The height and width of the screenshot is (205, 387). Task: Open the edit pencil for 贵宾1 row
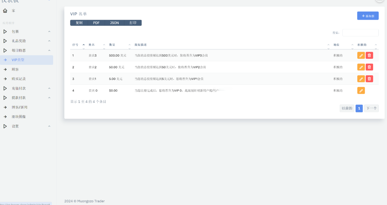361,79
